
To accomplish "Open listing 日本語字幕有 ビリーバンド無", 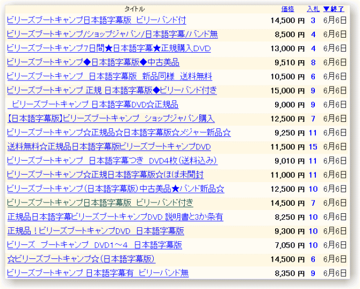I will click(x=98, y=273).
